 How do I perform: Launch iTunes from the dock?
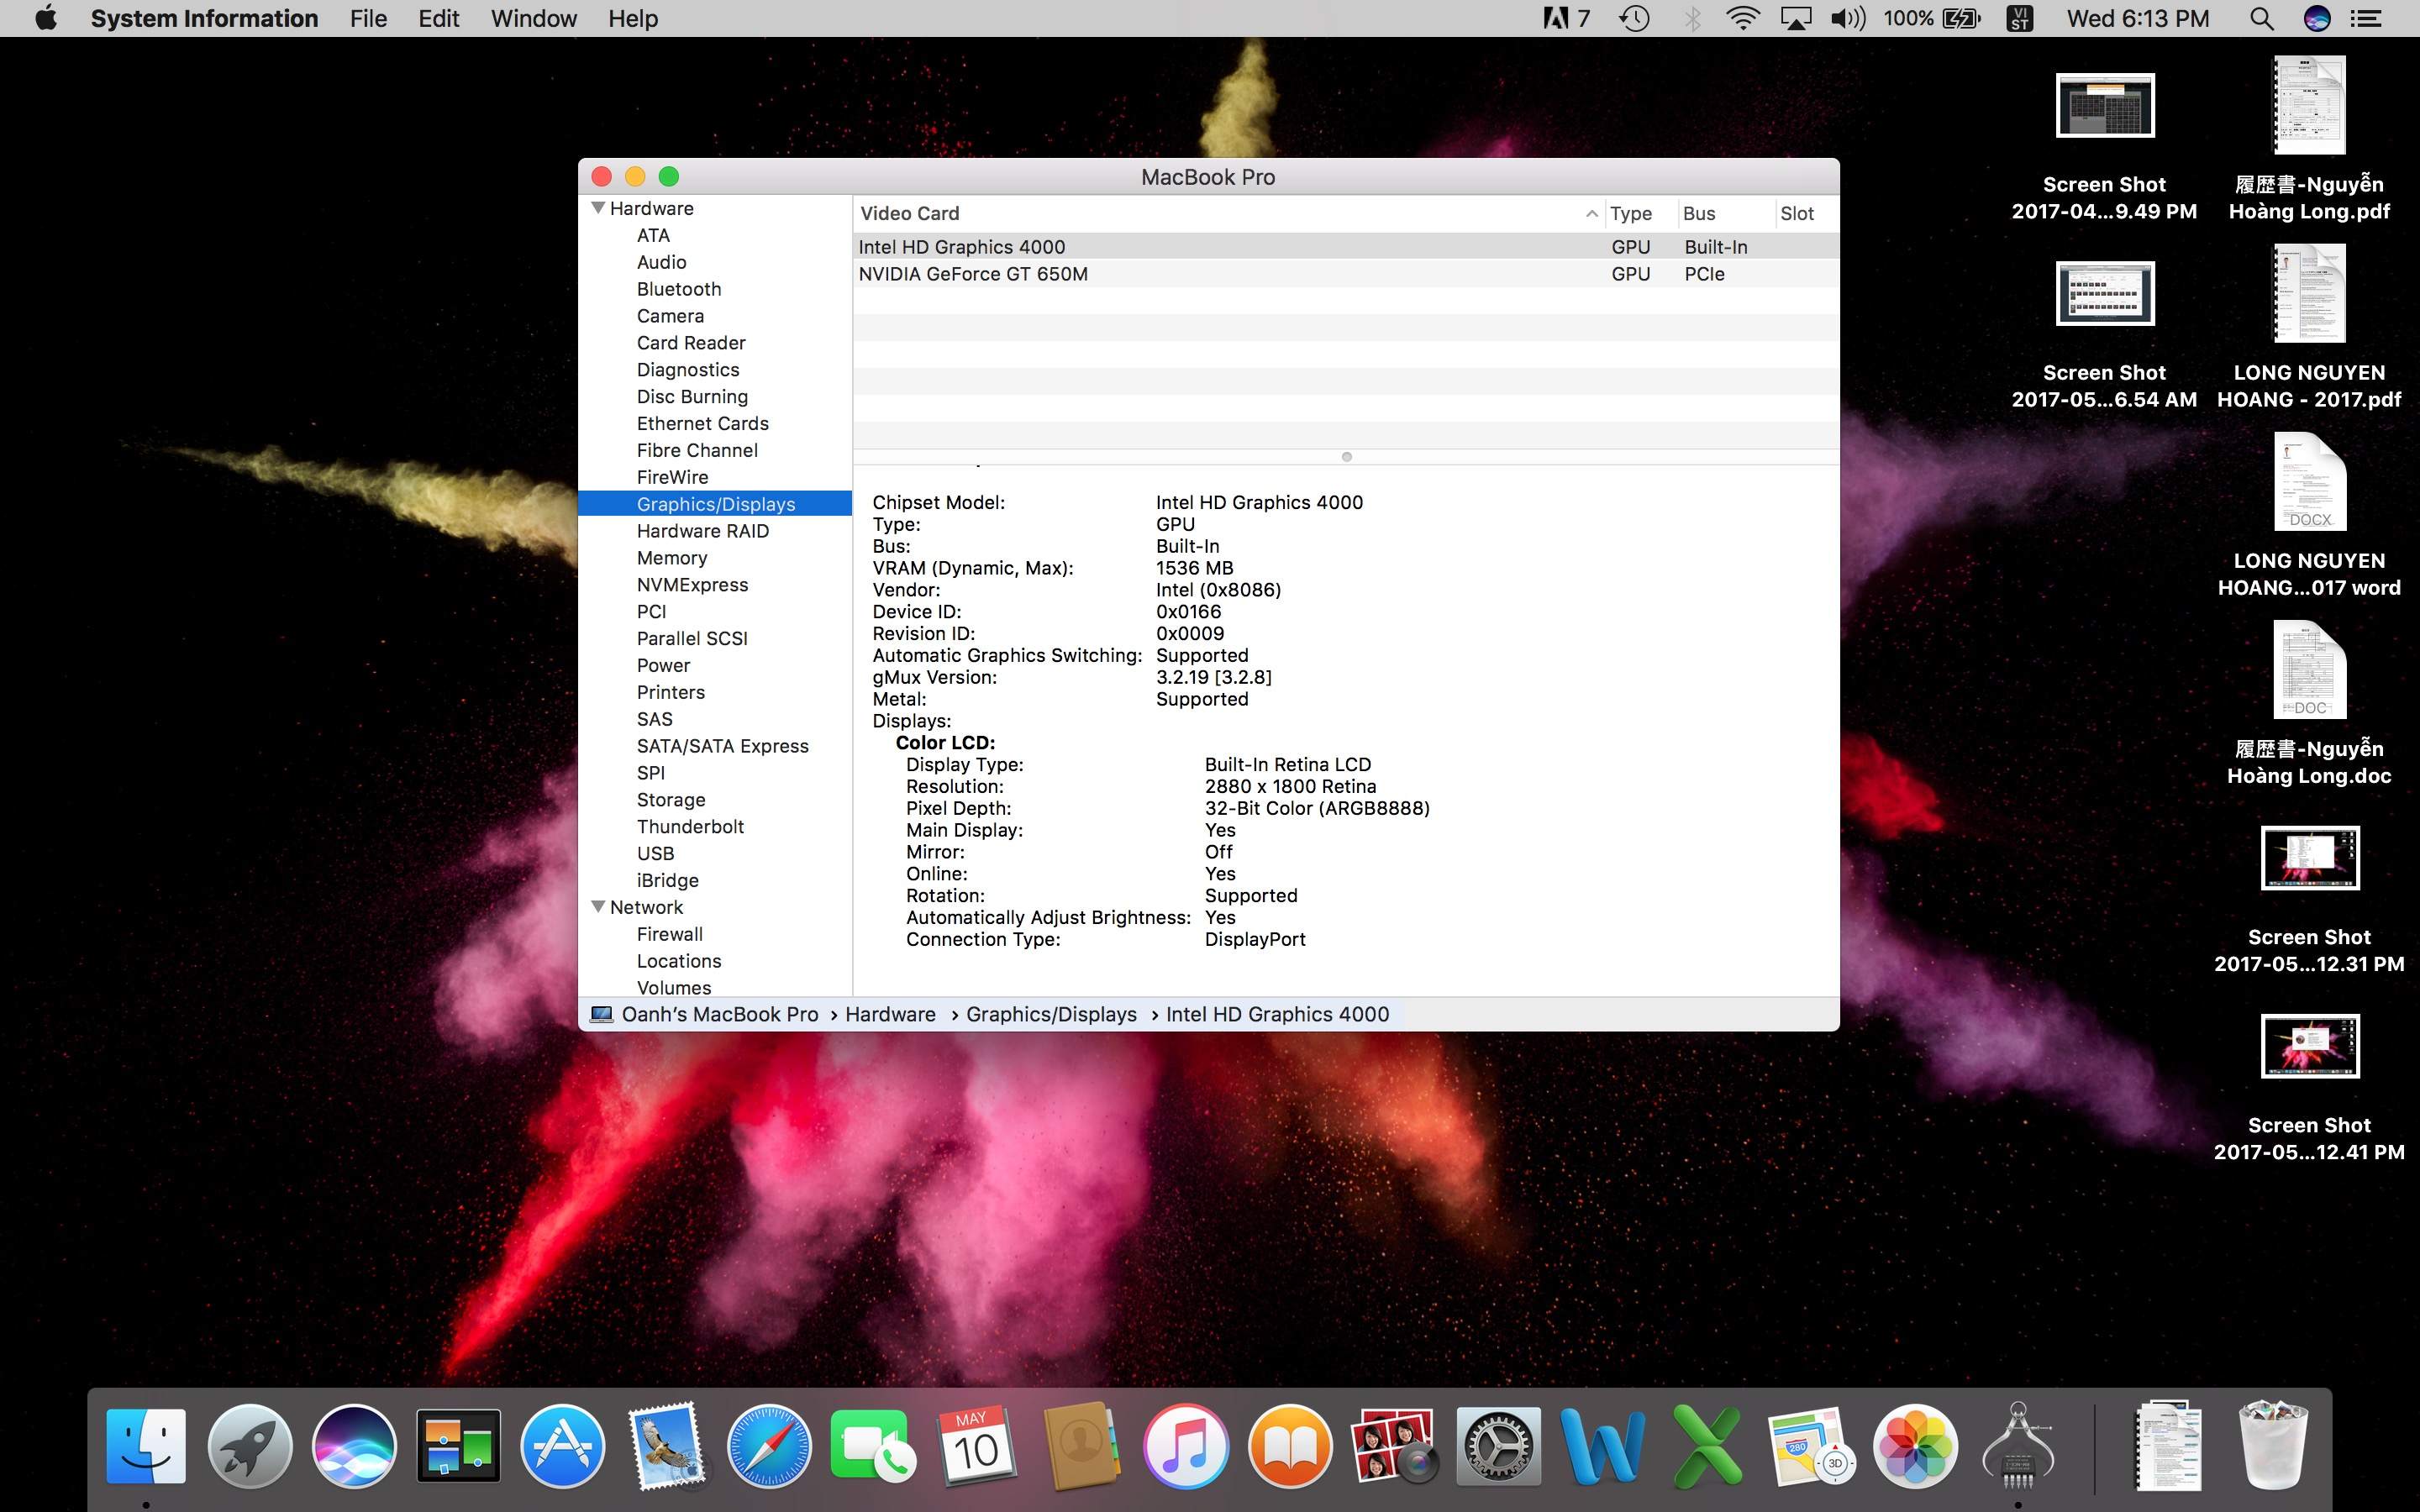1186,1446
